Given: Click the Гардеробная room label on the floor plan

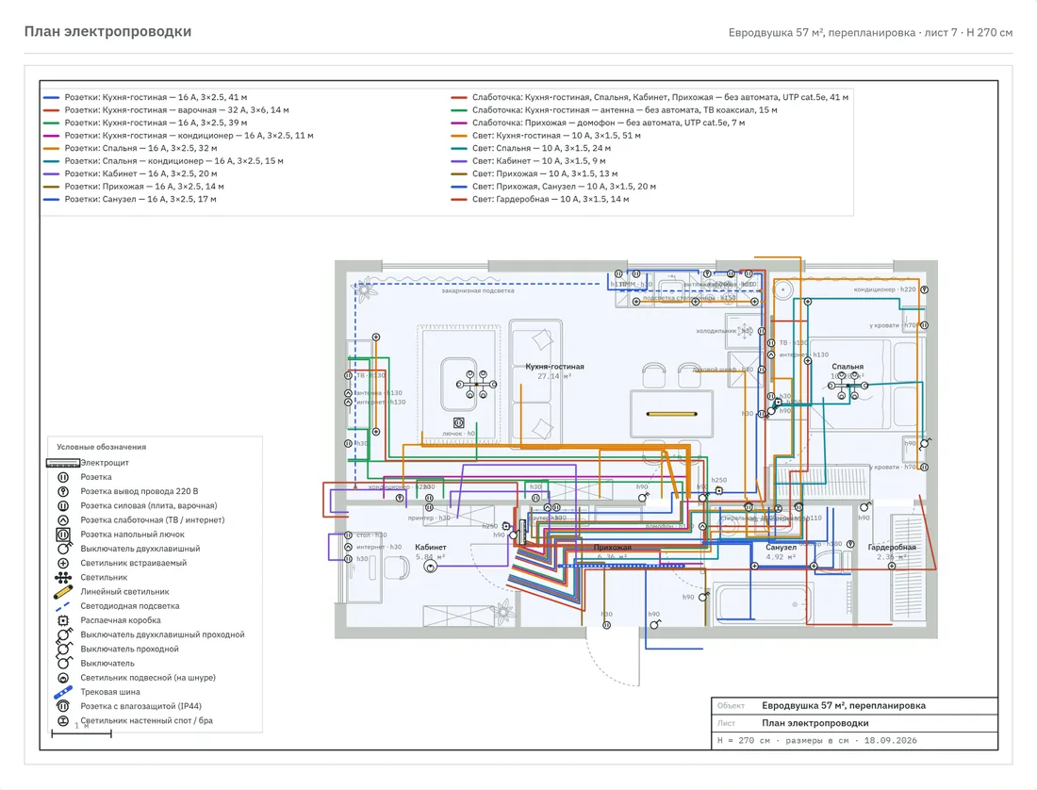Looking at the screenshot, I should pyautogui.click(x=892, y=548).
